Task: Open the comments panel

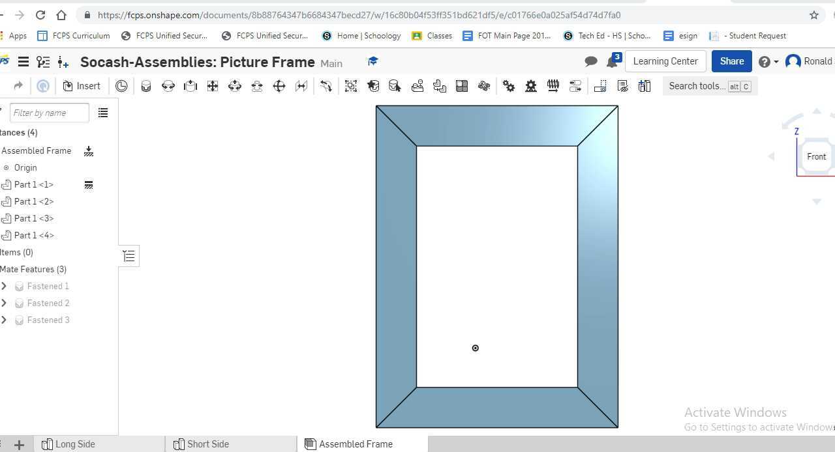Action: pos(590,61)
